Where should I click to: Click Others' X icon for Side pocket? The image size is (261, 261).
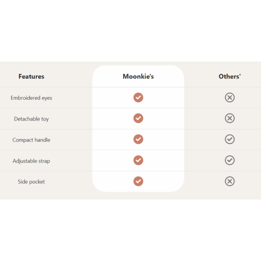pyautogui.click(x=230, y=181)
